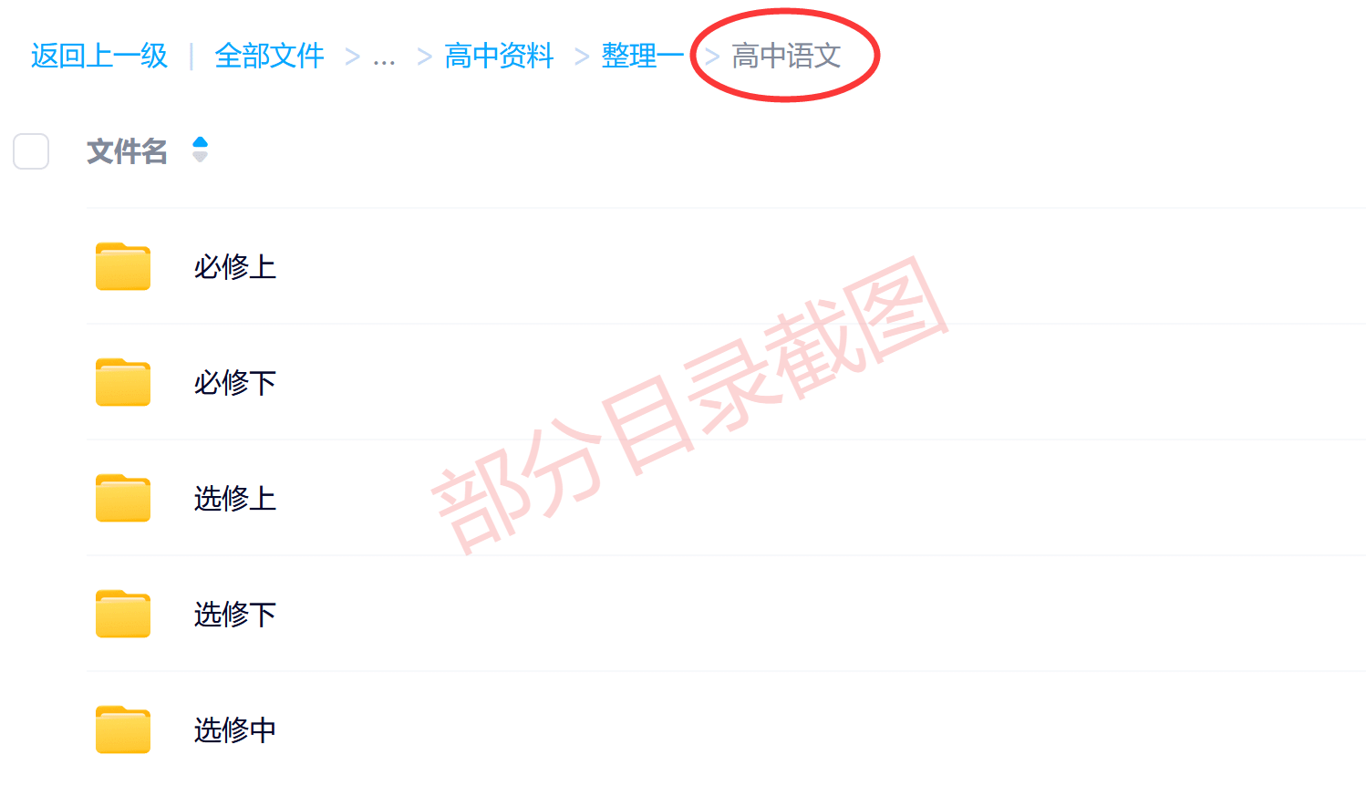Open the 必修下 folder icon

123,382
